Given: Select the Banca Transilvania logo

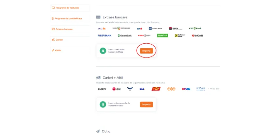Looking at the screenshot, I should click(121, 28).
